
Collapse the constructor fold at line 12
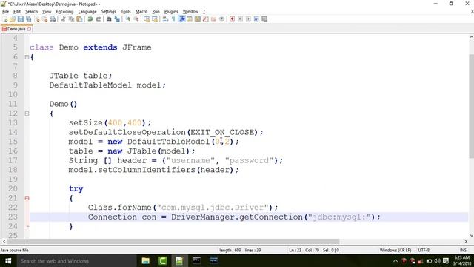point(27,113)
